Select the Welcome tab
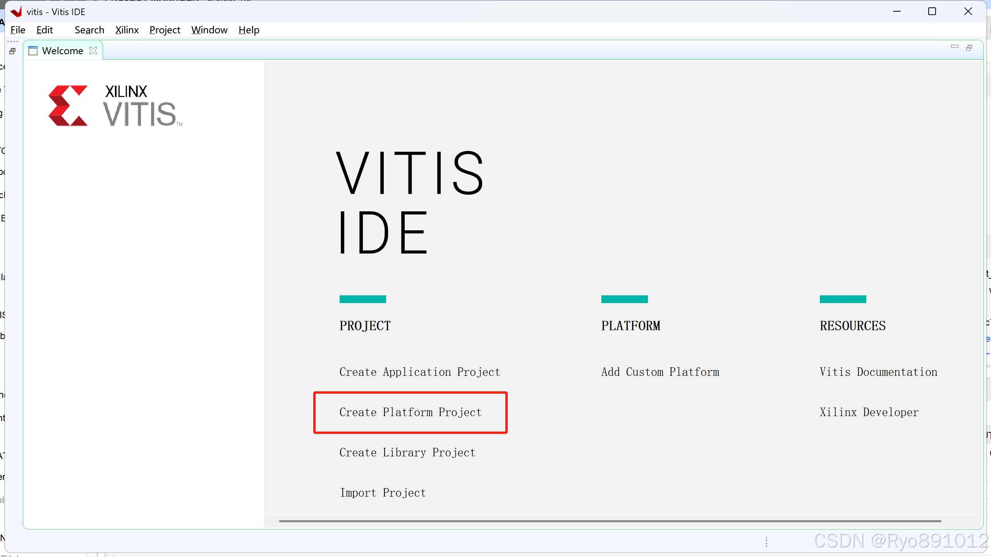991x557 pixels. coord(62,51)
